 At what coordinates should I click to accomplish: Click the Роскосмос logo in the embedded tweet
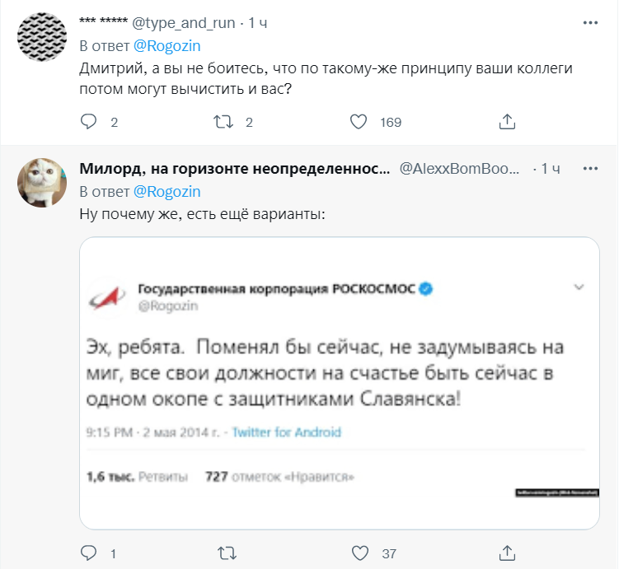[x=108, y=296]
